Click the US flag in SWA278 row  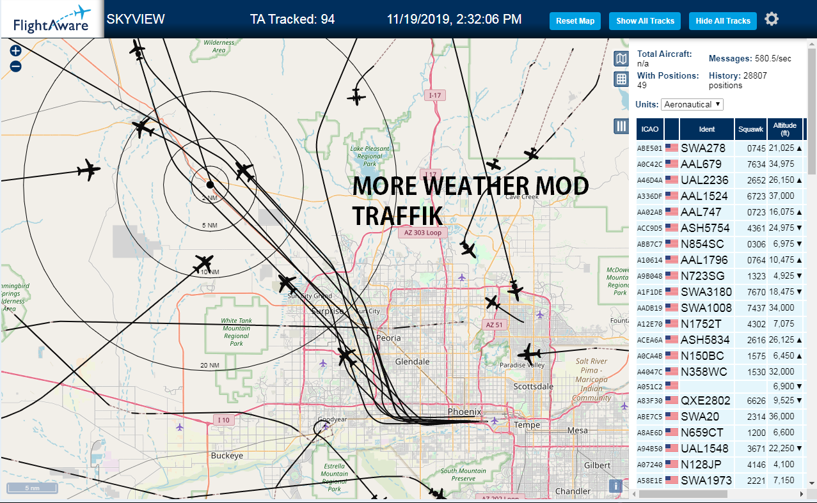point(672,148)
